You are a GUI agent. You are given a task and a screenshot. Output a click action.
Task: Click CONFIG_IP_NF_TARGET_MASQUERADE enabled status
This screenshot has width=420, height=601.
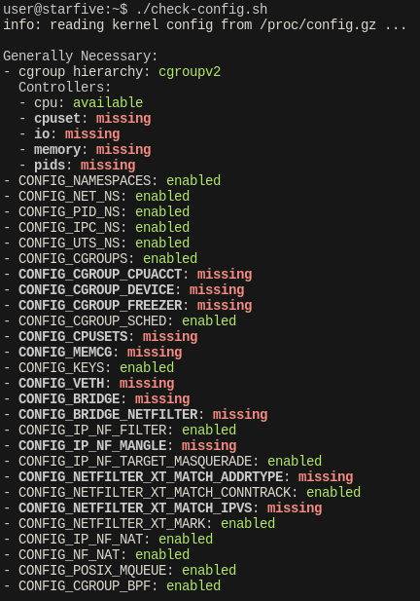point(295,461)
